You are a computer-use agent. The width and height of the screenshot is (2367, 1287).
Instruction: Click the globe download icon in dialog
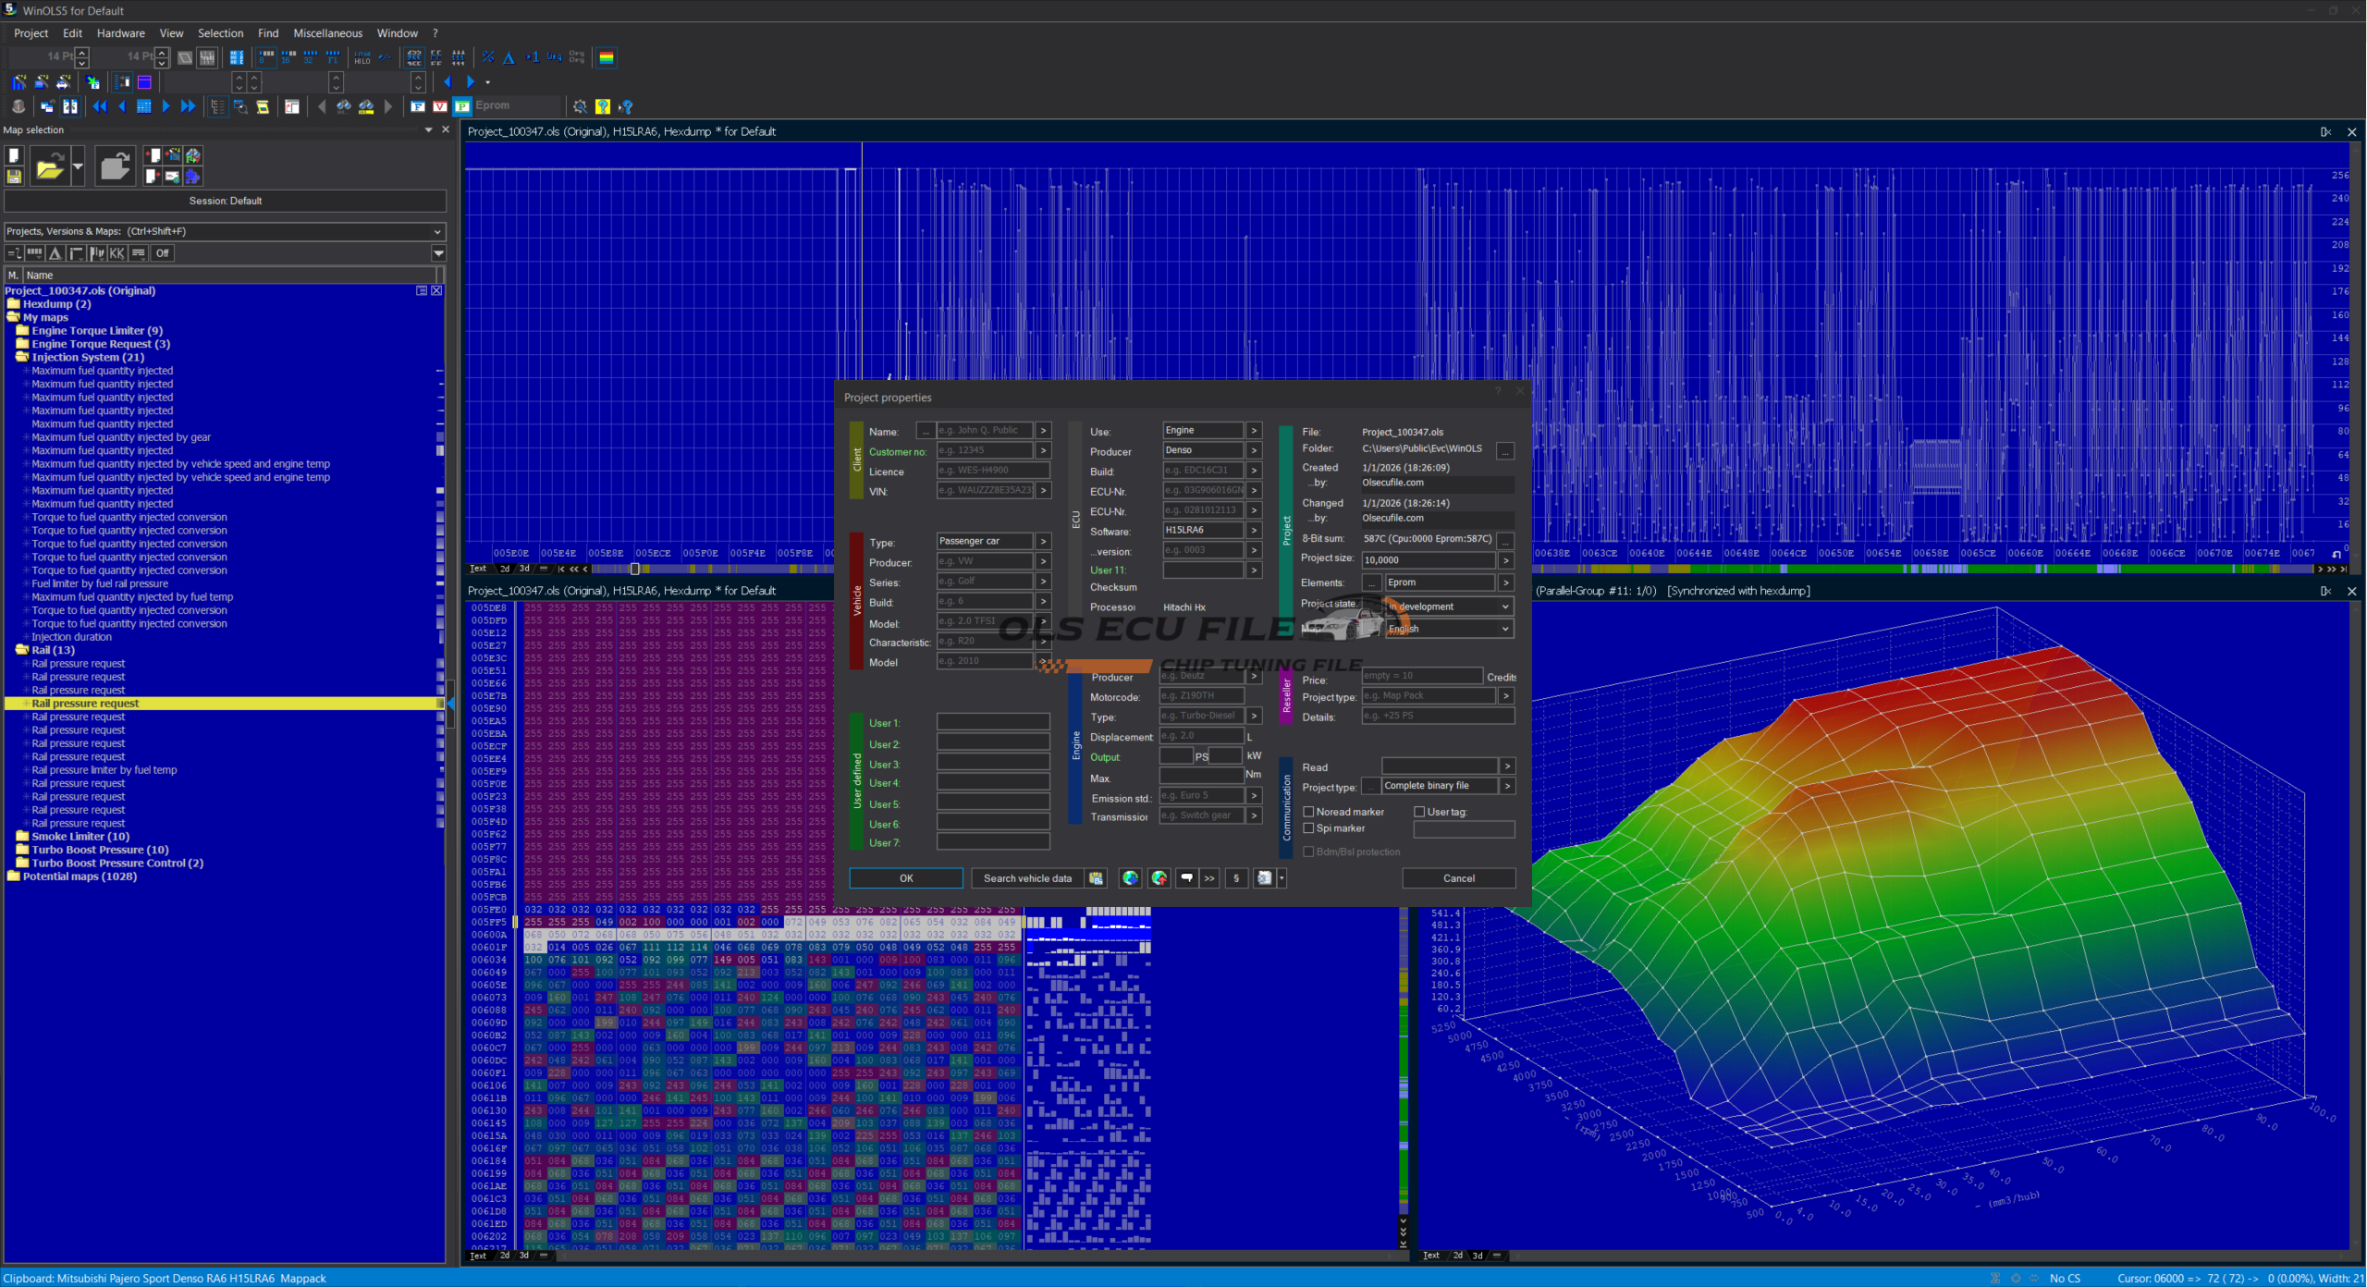click(1130, 878)
